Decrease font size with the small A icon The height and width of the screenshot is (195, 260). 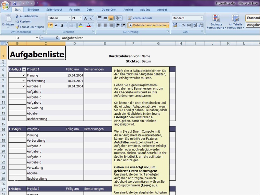[91, 18]
